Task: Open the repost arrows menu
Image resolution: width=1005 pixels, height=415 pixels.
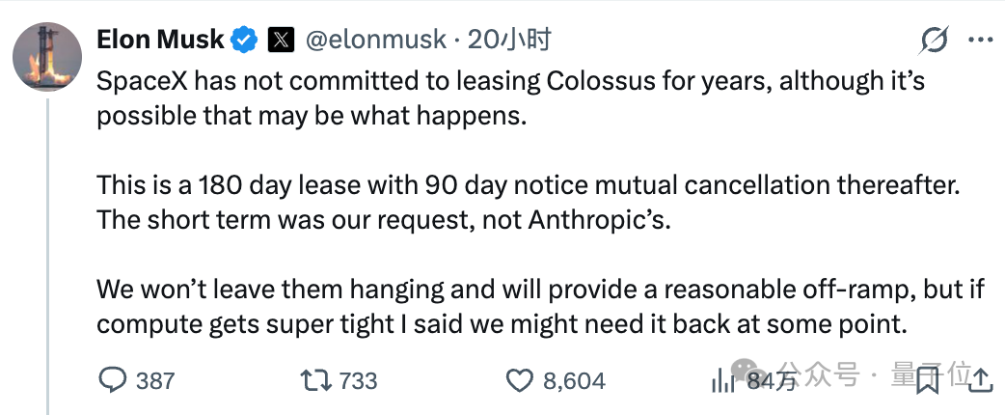Action: 316,381
